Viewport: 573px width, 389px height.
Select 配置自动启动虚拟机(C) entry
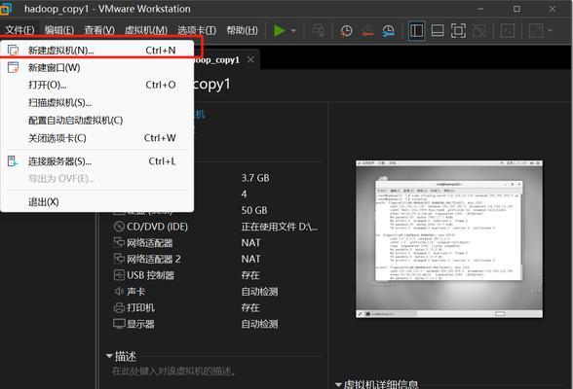click(x=97, y=121)
